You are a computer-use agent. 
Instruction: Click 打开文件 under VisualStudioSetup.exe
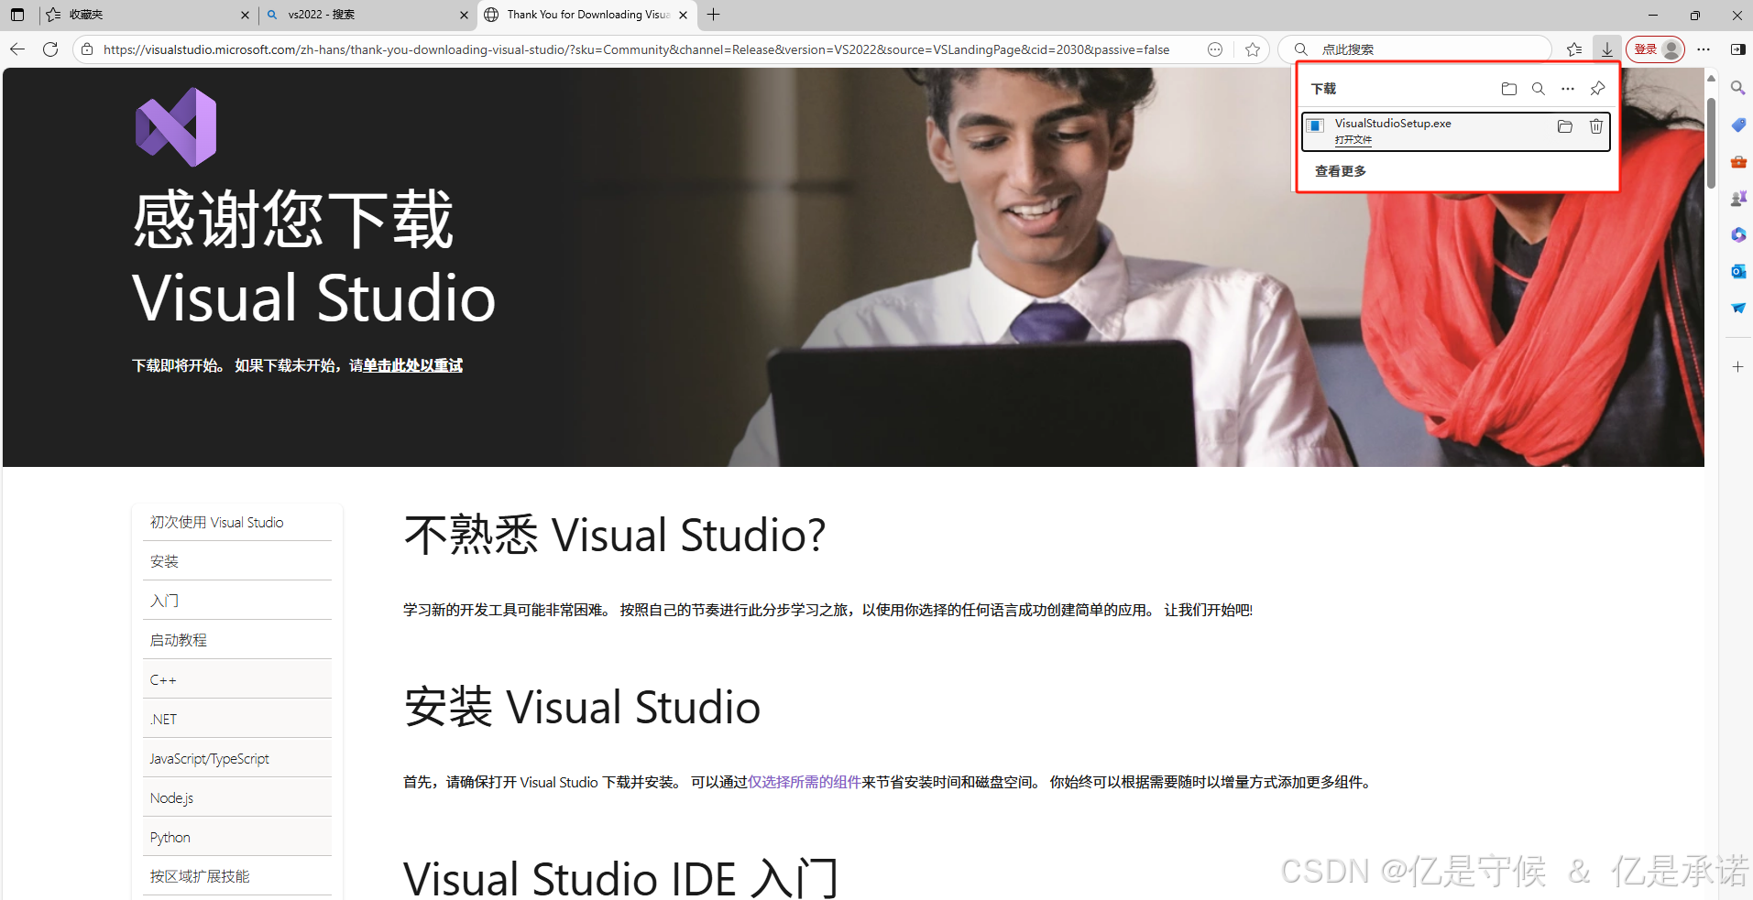tap(1353, 140)
